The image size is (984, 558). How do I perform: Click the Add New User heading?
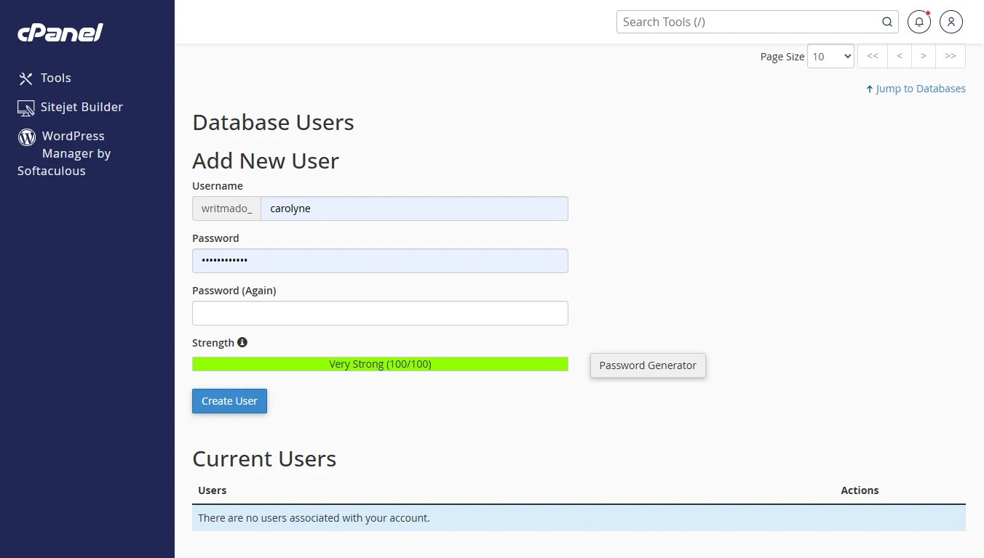pyautogui.click(x=266, y=161)
